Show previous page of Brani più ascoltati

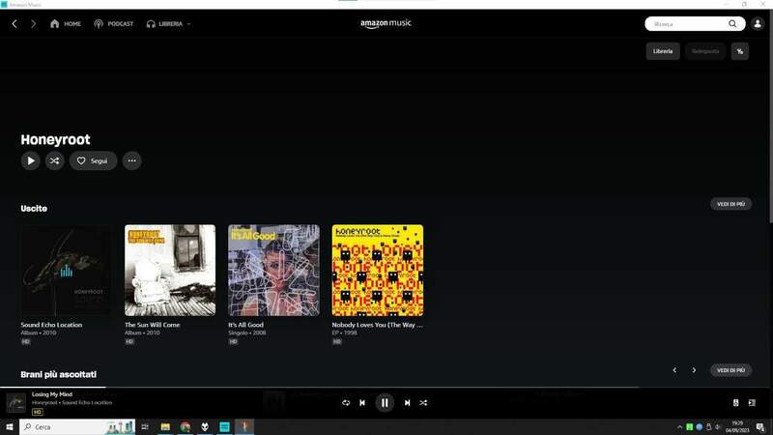click(x=674, y=370)
